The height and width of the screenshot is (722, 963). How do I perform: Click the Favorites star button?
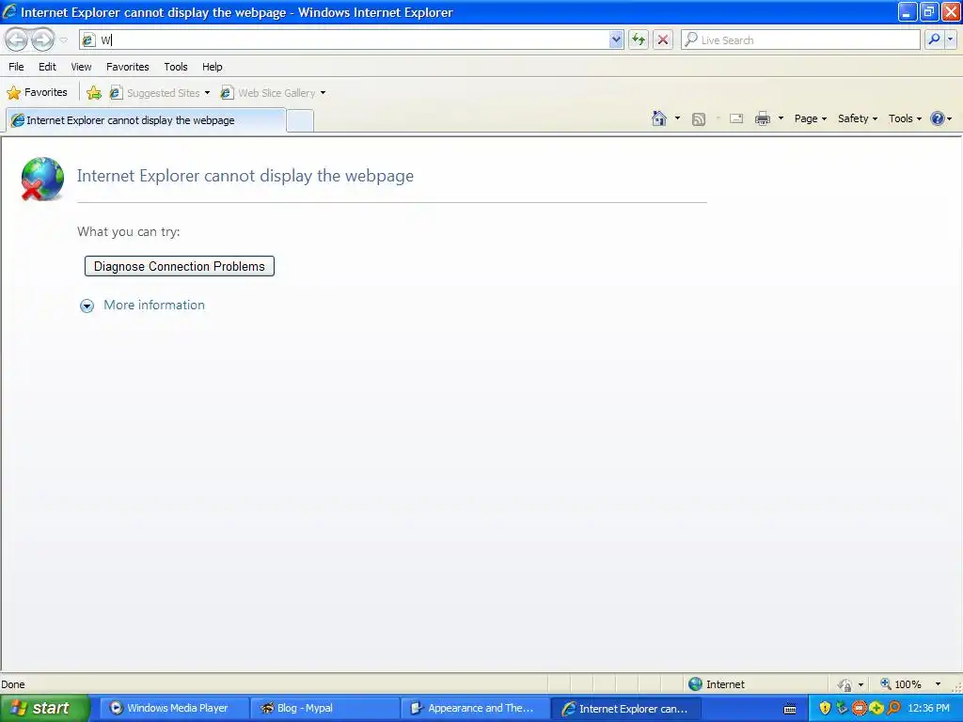38,93
